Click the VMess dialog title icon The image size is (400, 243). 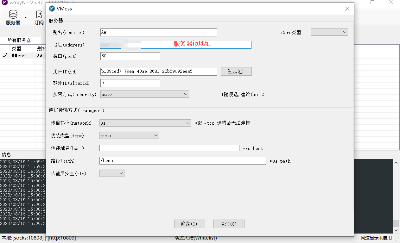click(x=52, y=9)
